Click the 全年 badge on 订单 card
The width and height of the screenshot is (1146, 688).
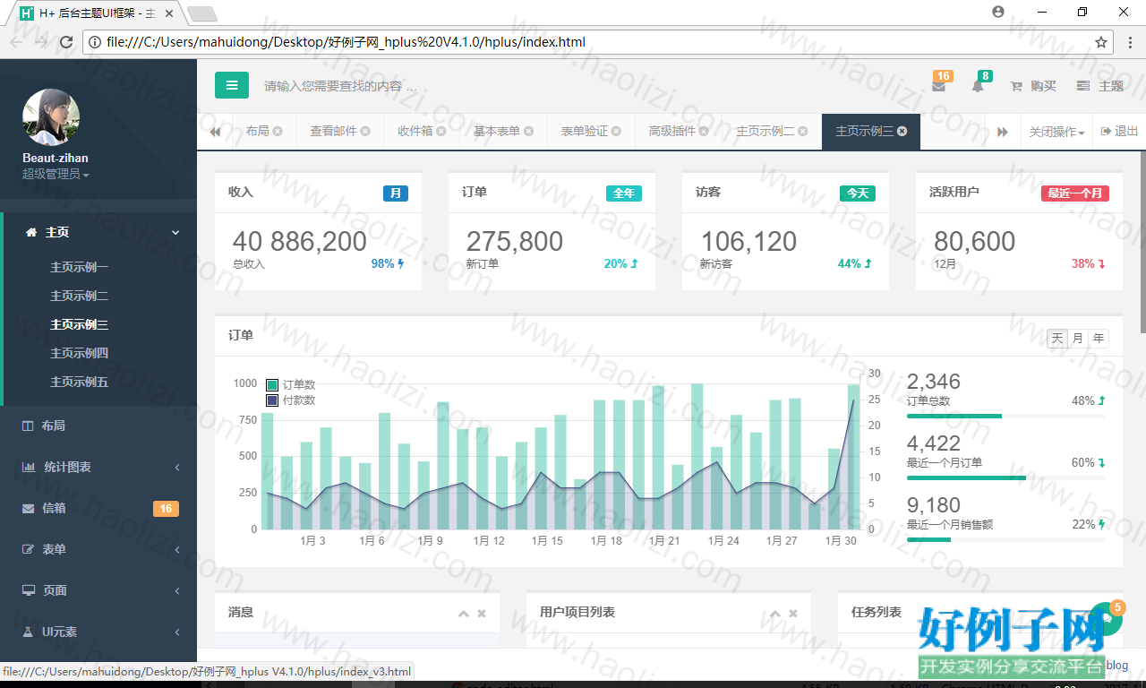624,193
